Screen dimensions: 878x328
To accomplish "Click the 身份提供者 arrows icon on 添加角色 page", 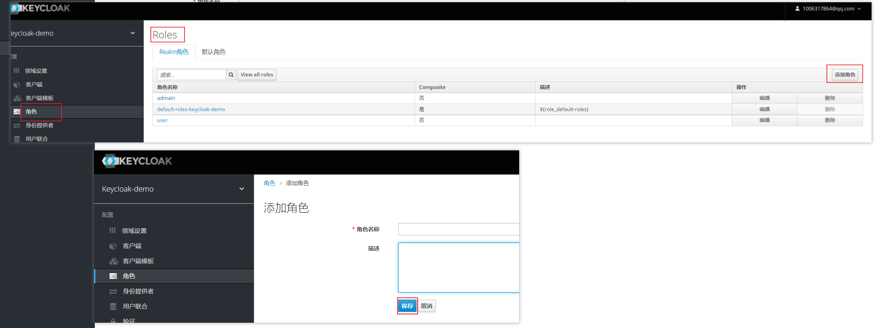I will (x=113, y=291).
